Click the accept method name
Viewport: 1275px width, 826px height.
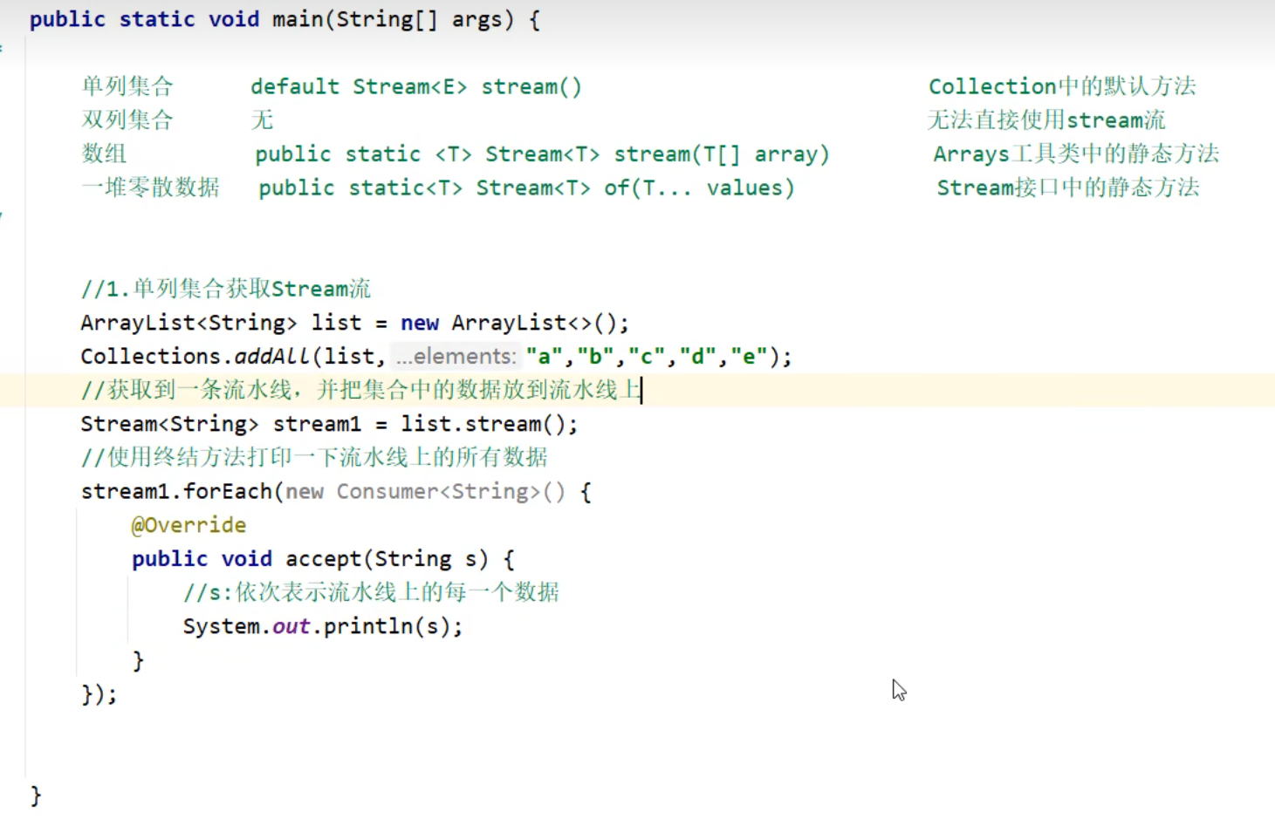pos(323,559)
